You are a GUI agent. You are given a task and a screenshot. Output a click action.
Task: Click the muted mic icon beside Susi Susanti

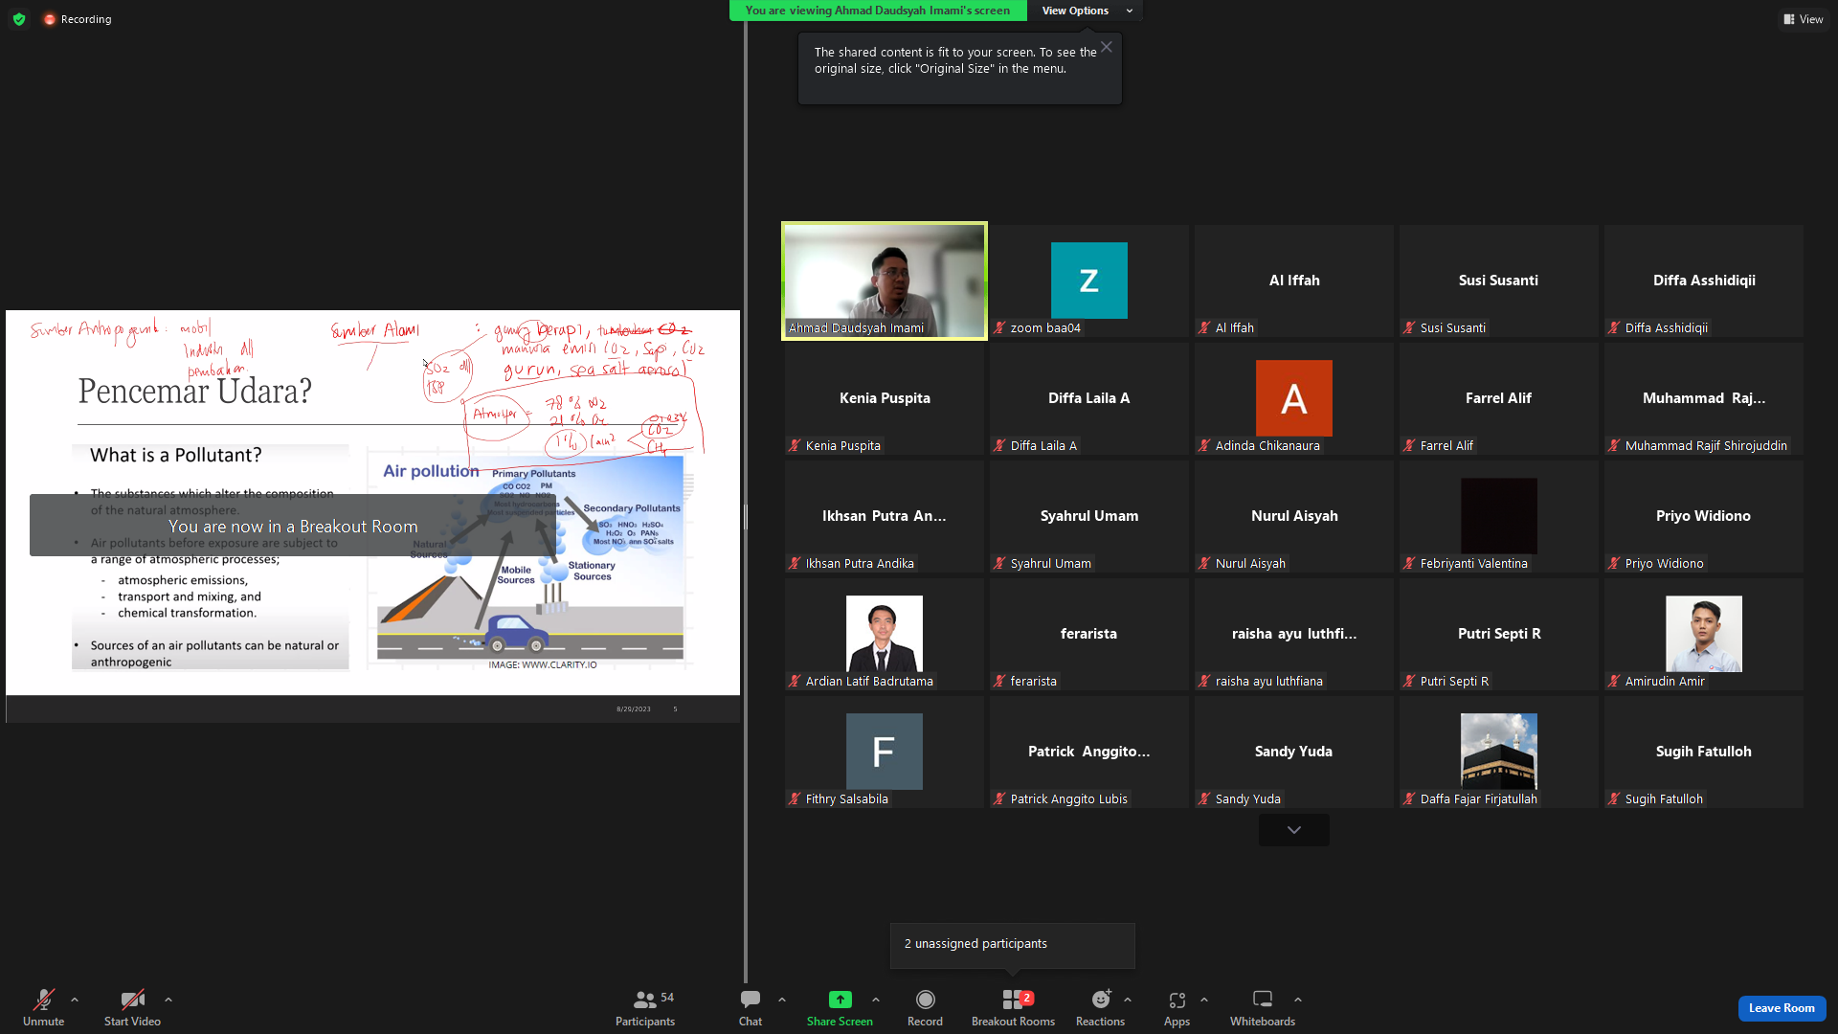click(x=1409, y=327)
